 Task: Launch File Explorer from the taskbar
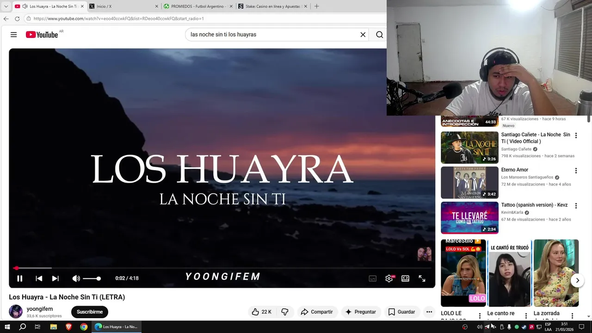pyautogui.click(x=53, y=327)
